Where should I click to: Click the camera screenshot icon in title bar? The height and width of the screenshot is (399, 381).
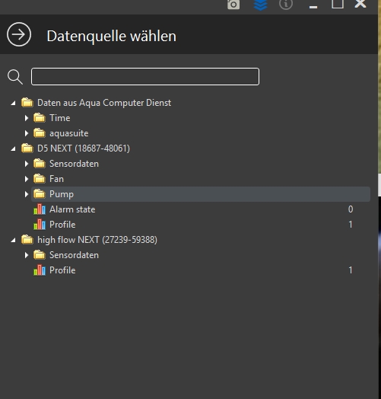(x=233, y=5)
